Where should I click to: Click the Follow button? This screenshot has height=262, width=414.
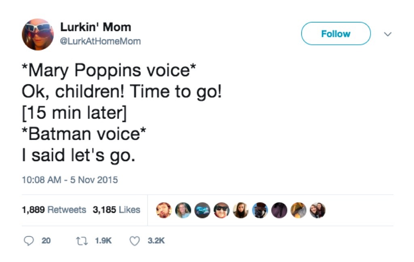pos(336,34)
